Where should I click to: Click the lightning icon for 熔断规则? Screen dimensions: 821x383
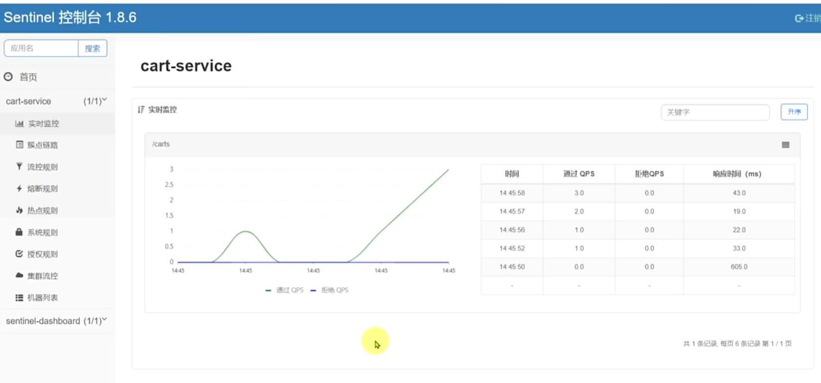[x=19, y=188]
